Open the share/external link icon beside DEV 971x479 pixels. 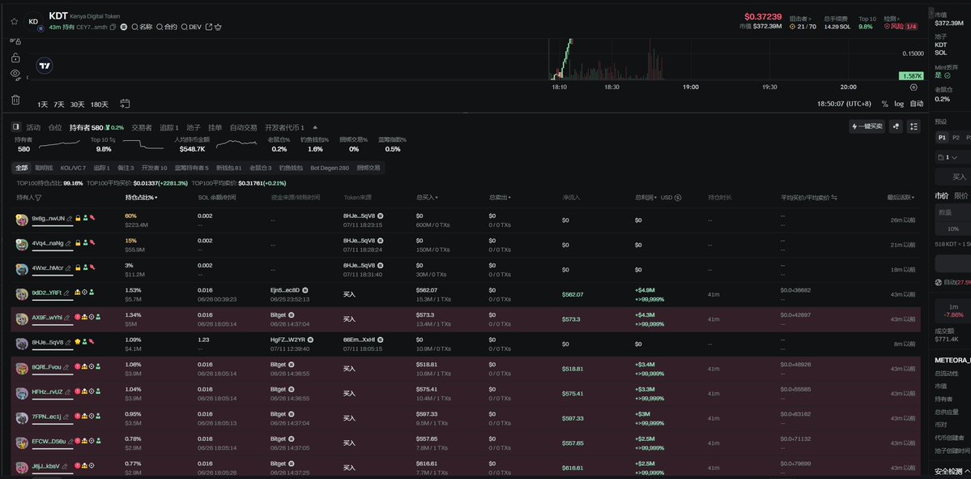pyautogui.click(x=209, y=28)
